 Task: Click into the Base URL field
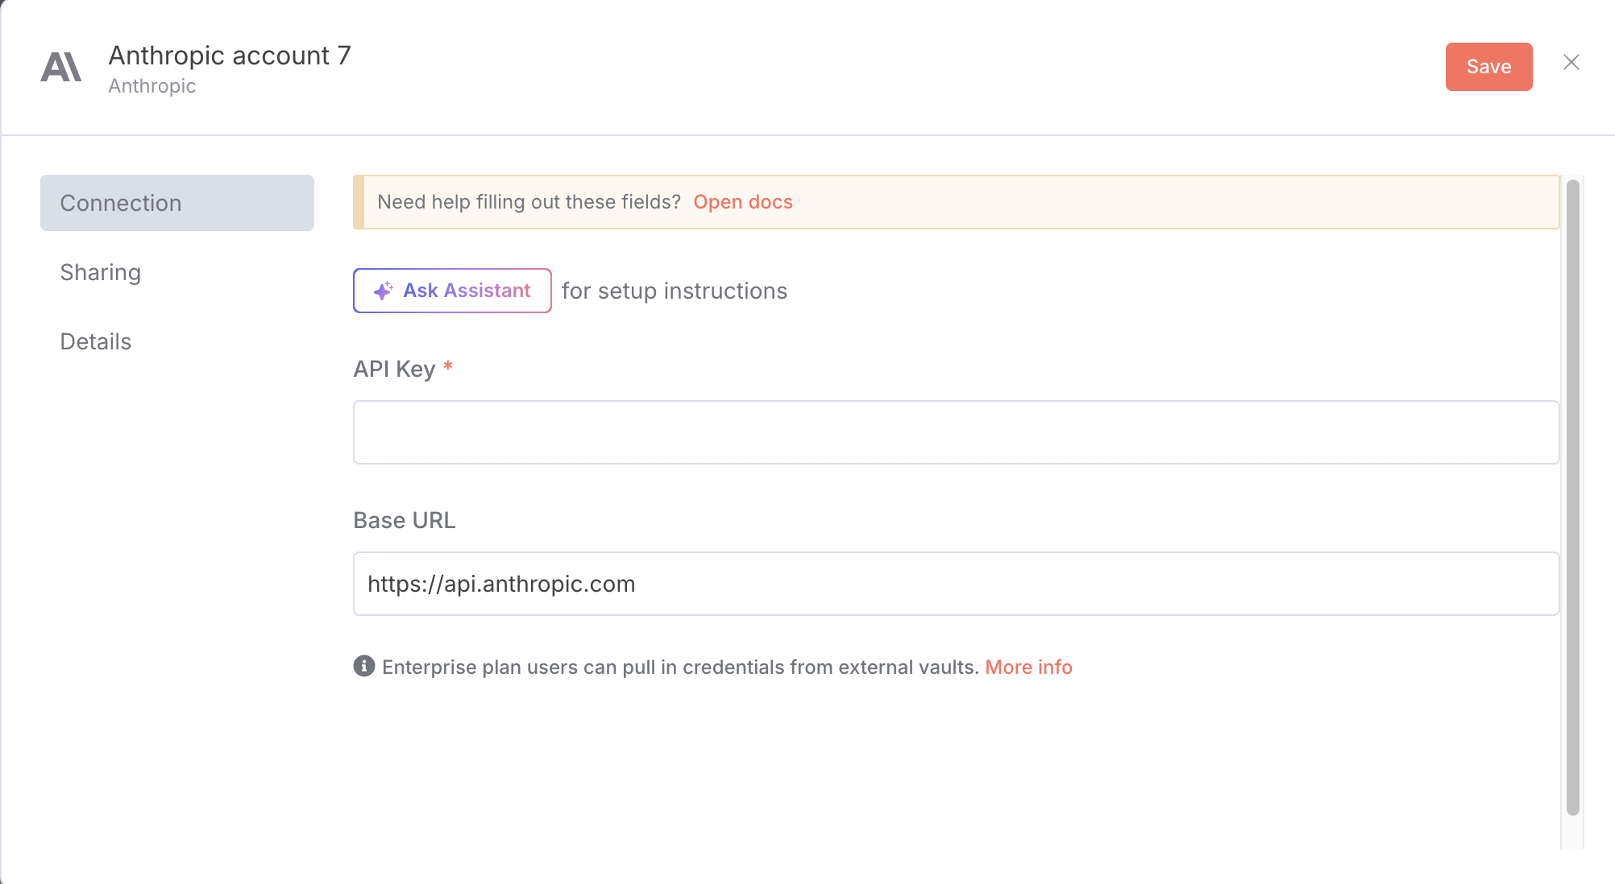[x=956, y=584]
